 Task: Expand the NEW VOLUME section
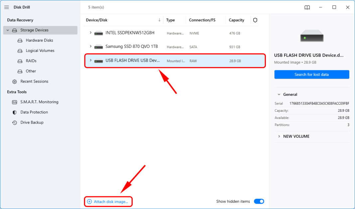pos(278,136)
